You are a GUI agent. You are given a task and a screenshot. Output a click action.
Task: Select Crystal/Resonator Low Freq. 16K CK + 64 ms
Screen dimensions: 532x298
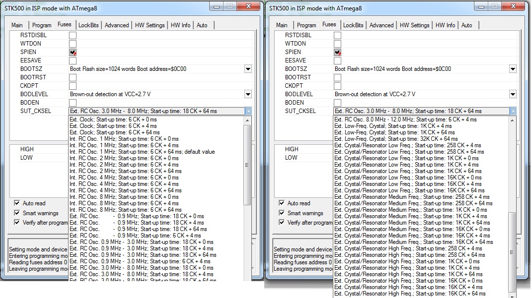click(409, 190)
